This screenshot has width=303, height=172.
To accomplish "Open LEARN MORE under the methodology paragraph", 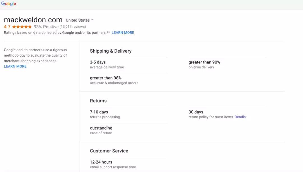I will click(x=15, y=67).
